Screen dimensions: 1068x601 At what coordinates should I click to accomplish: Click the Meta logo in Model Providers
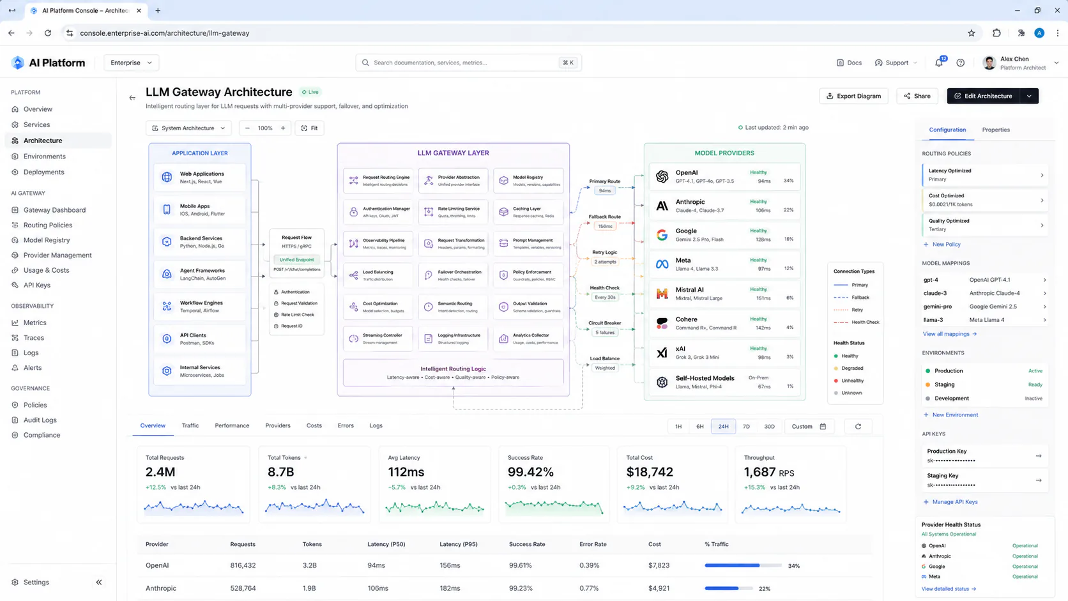(x=662, y=264)
